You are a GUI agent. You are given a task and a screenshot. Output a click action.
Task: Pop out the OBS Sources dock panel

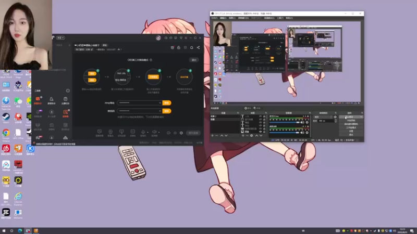click(267, 113)
